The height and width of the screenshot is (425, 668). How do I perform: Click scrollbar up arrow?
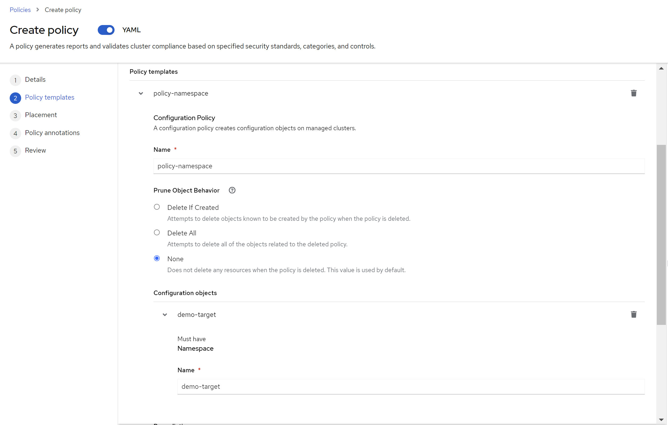coord(661,68)
